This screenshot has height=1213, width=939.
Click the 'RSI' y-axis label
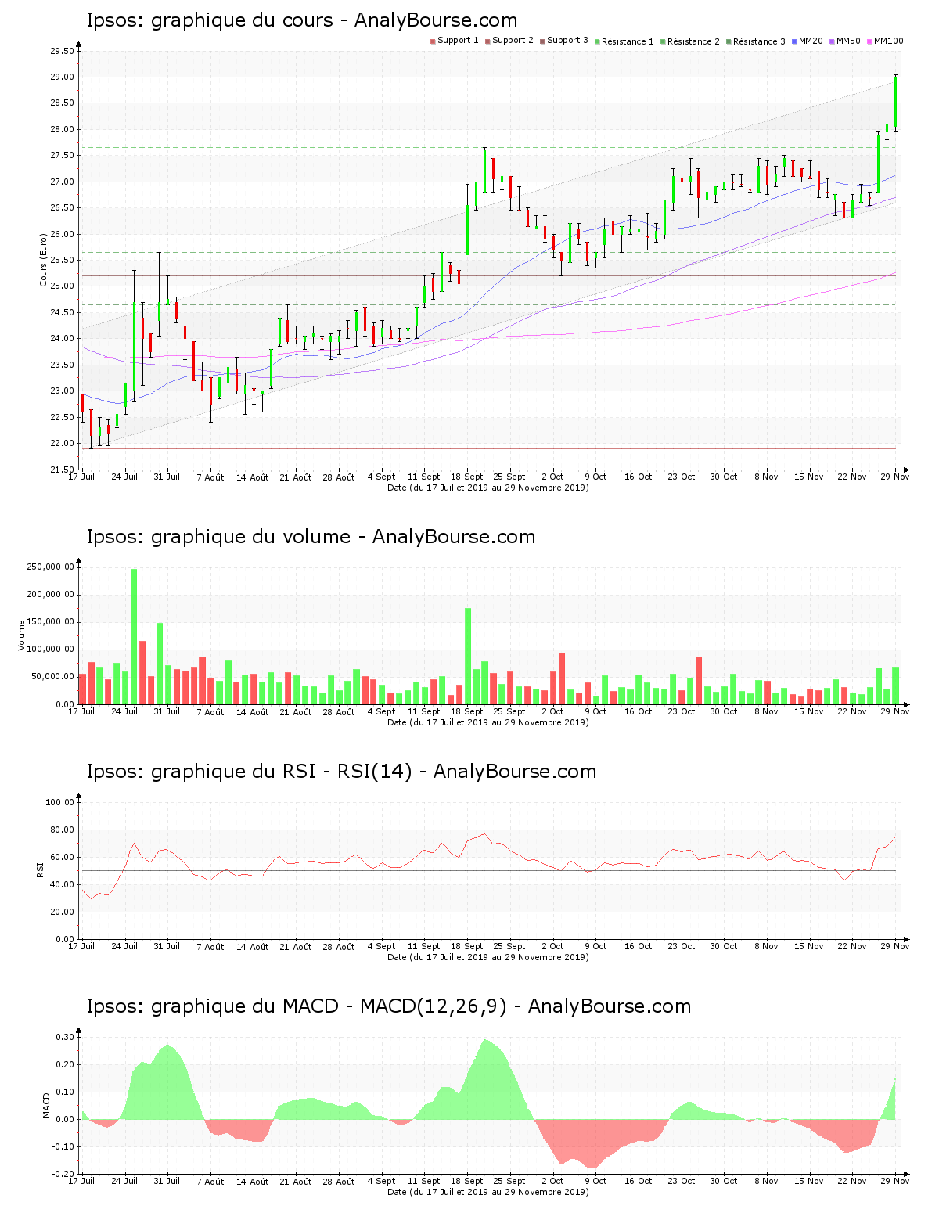click(x=40, y=869)
